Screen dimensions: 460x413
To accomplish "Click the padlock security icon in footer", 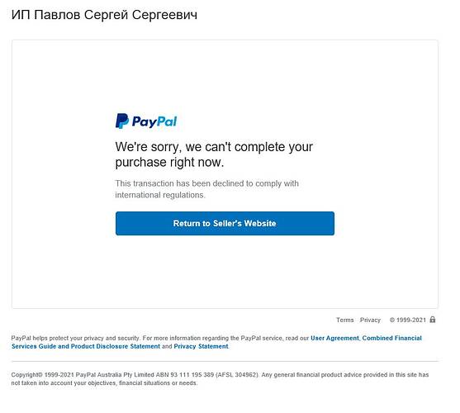I will [433, 320].
